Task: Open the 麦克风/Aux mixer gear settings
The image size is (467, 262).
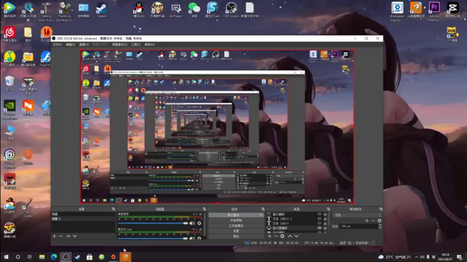Action: click(x=199, y=238)
